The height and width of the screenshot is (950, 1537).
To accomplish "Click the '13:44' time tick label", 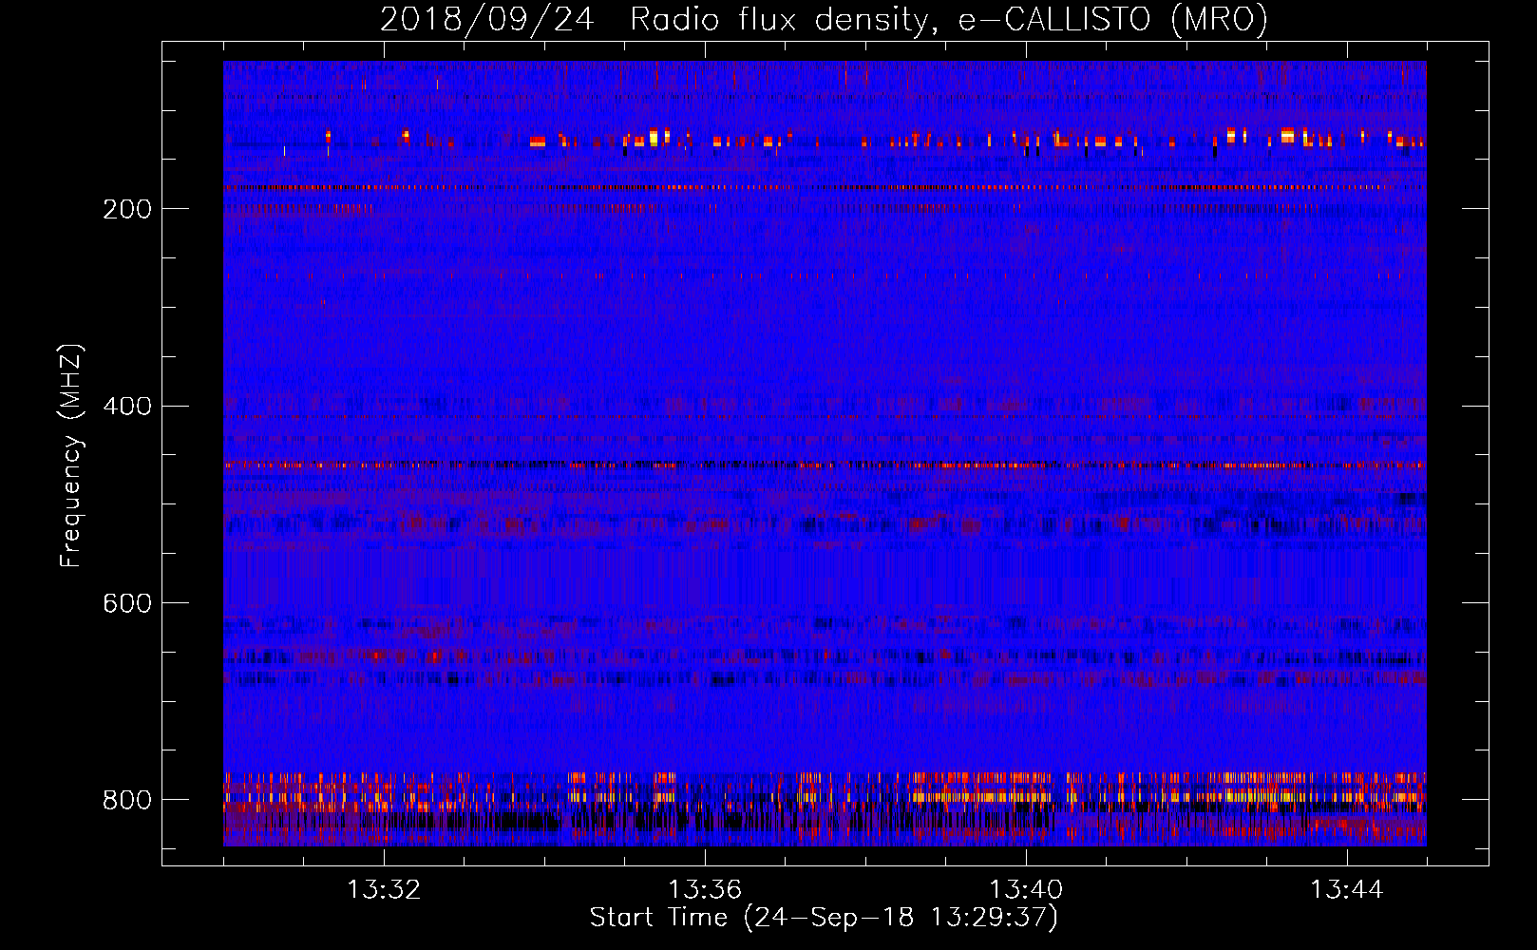I will (1347, 890).
